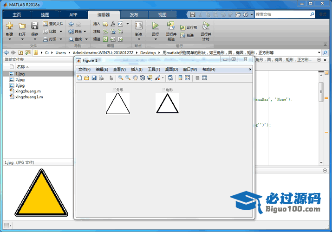Click the Rotate 3D tool icon

click(x=143, y=78)
